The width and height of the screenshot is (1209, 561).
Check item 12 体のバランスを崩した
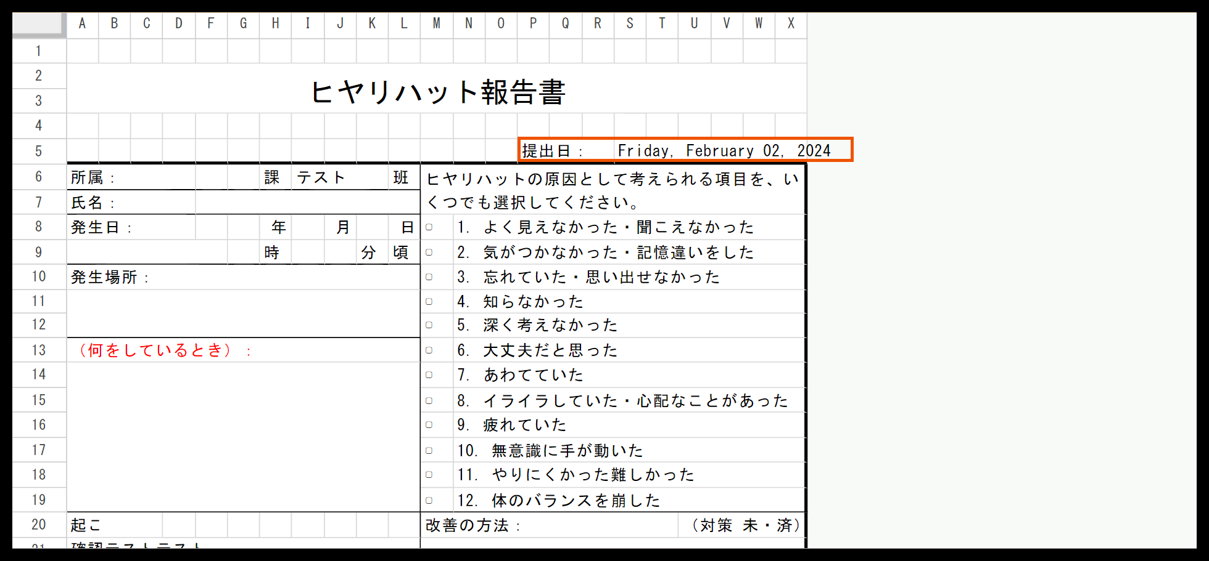point(430,499)
